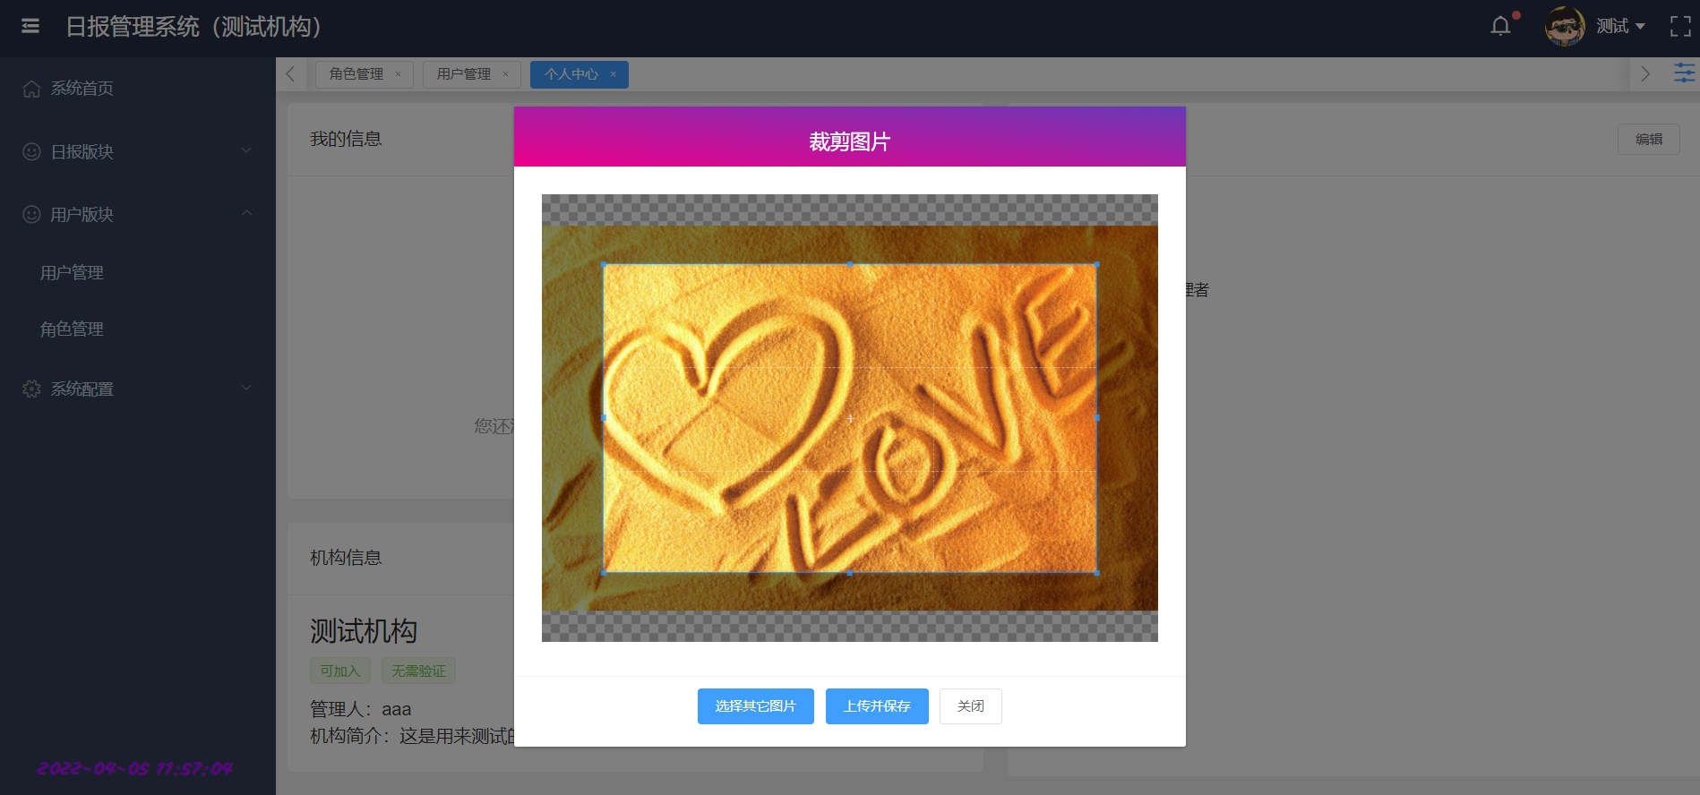The image size is (1700, 795).
Task: Click the home icon beside 系统首页
Action: pyautogui.click(x=31, y=89)
